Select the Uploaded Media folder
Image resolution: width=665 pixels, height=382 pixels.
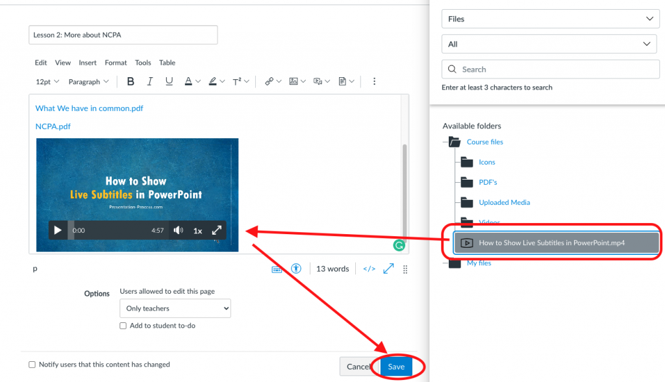coord(504,202)
